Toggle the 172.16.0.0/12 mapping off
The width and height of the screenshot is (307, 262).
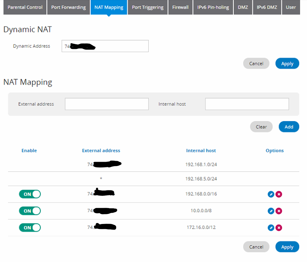[x=30, y=228]
